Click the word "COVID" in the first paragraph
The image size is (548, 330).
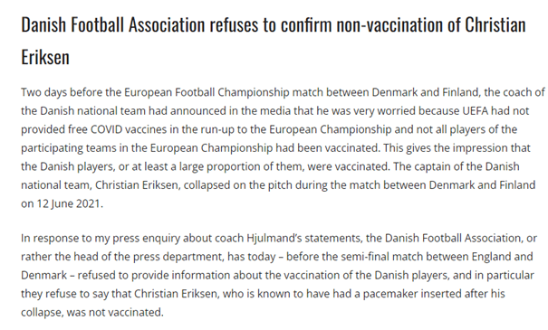click(107, 129)
